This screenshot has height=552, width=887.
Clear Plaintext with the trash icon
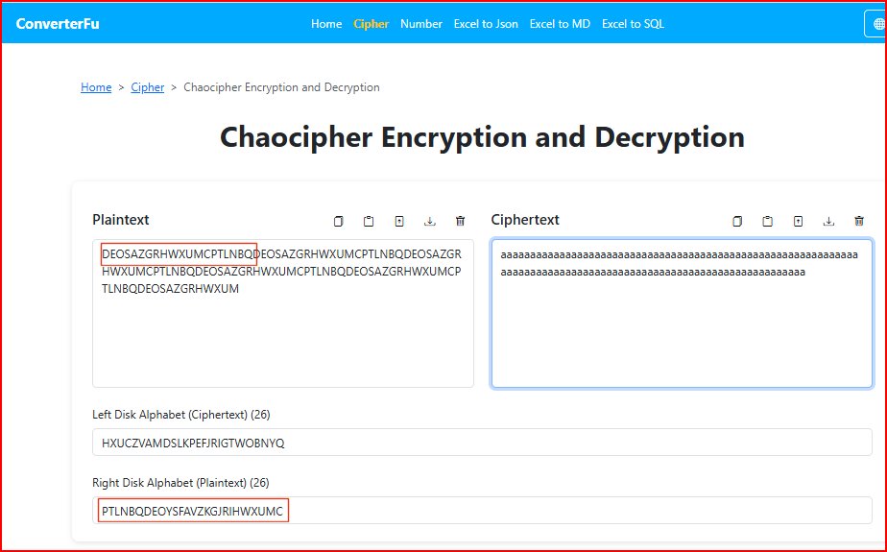[x=461, y=221]
